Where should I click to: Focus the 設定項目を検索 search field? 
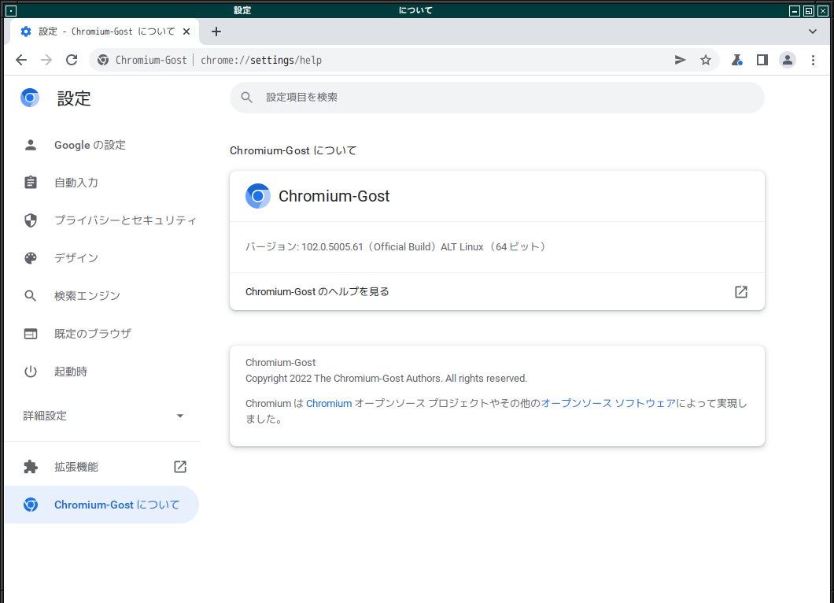tap(496, 98)
